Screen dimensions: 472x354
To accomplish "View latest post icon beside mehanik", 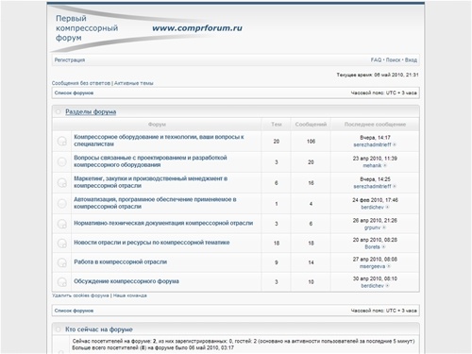I will point(385,165).
